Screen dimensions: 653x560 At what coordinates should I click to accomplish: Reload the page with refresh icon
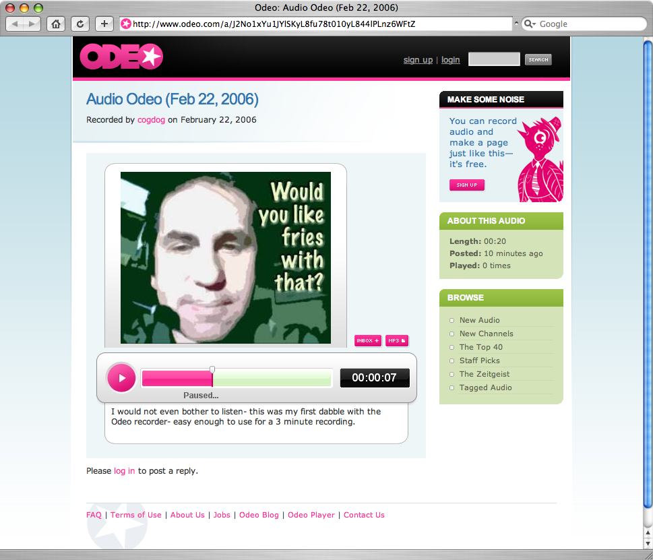[80, 24]
